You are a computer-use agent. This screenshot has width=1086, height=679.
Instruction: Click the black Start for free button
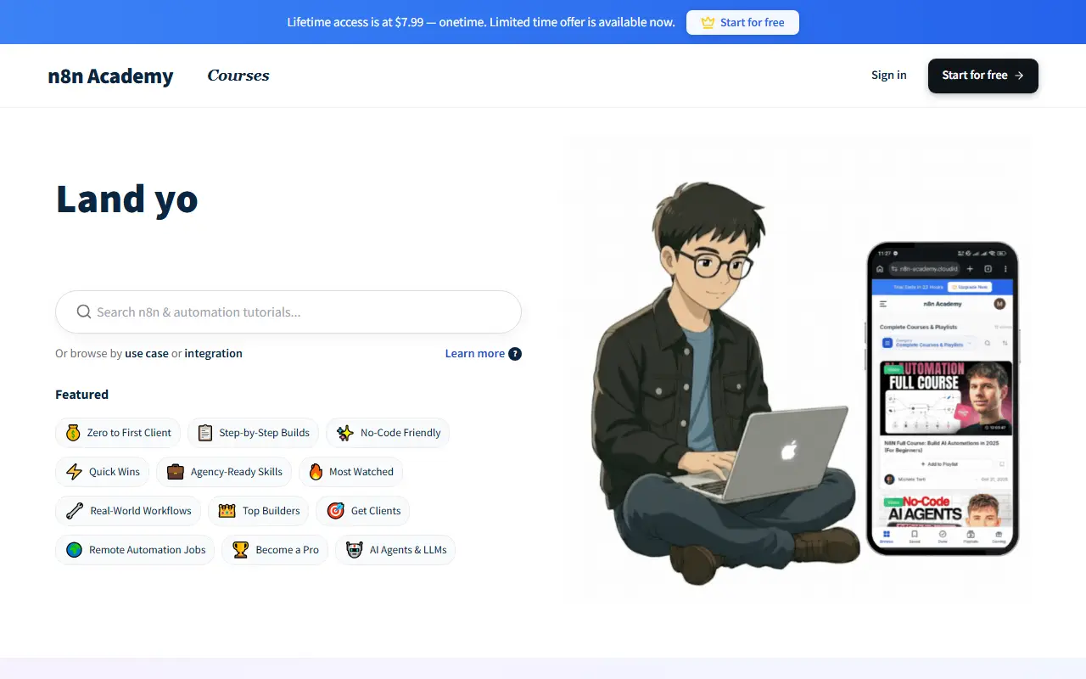tap(983, 76)
